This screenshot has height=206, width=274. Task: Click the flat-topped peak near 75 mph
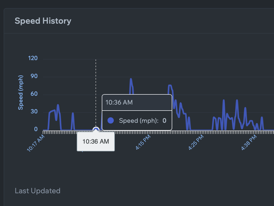pos(170,85)
